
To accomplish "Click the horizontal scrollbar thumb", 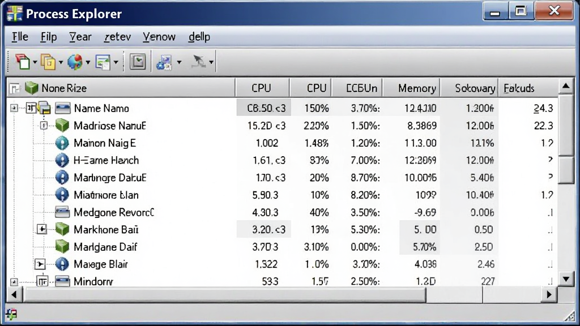I will pyautogui.click(x=224, y=294).
